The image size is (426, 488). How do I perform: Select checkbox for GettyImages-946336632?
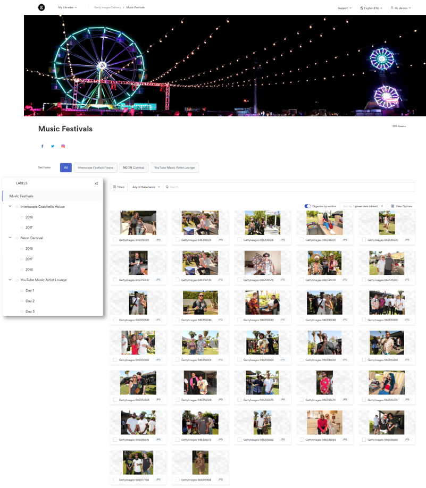tap(115, 280)
